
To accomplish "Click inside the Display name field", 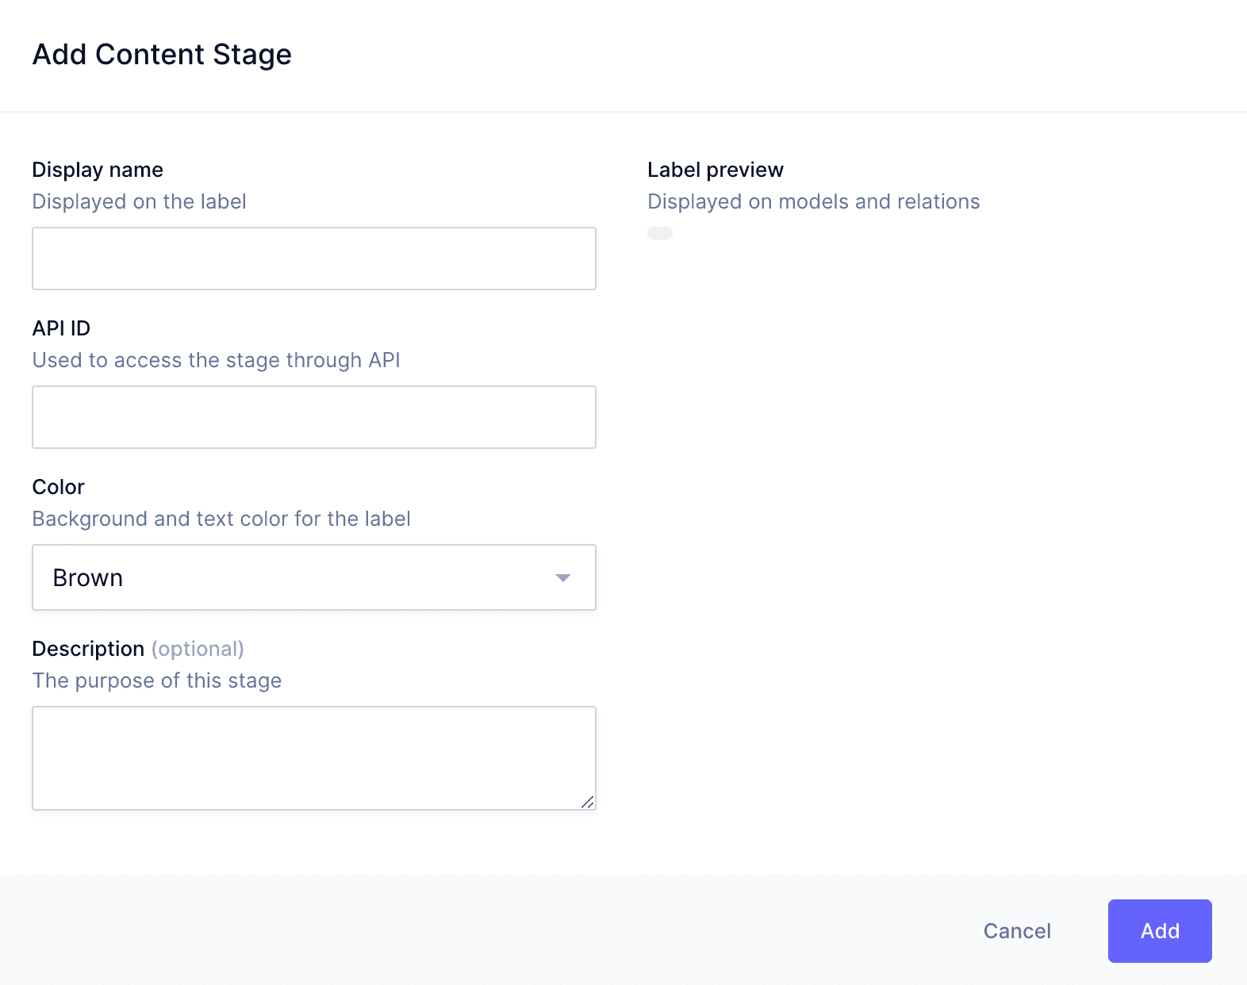I will (313, 258).
